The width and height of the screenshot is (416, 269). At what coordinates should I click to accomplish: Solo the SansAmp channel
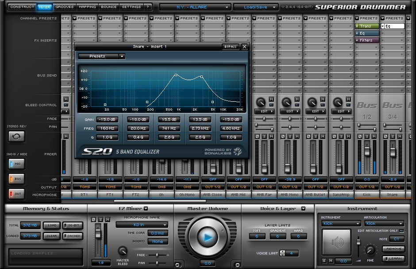(x=342, y=136)
